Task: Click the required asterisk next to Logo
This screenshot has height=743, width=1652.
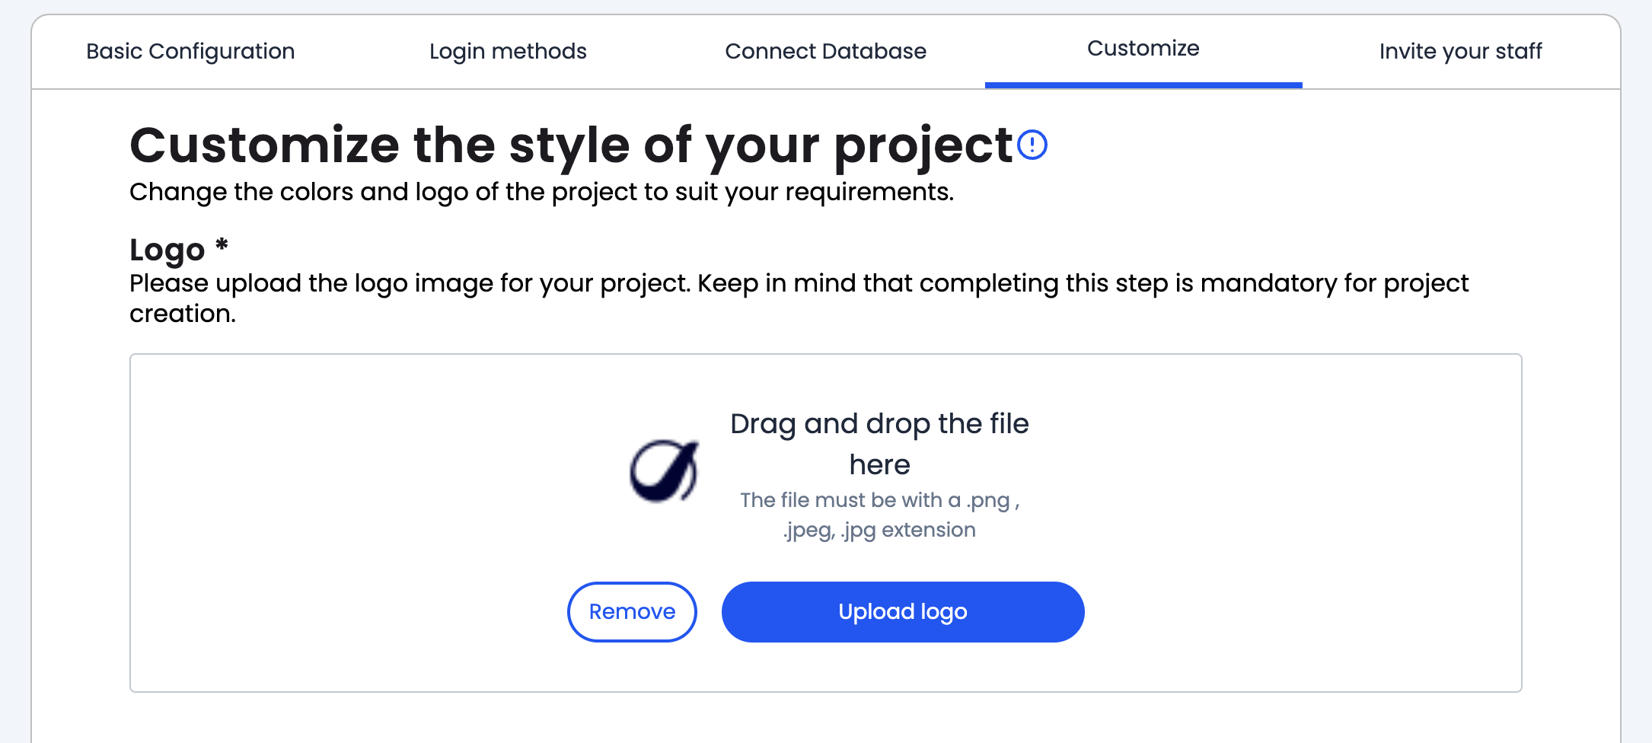Action: click(x=222, y=245)
